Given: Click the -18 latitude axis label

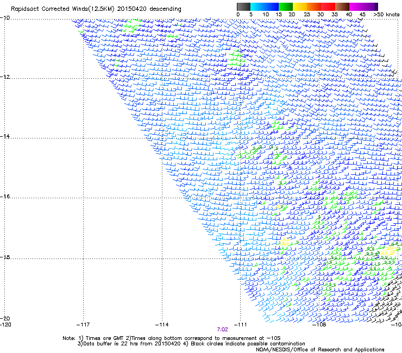Looking at the screenshot, I should (5, 257).
